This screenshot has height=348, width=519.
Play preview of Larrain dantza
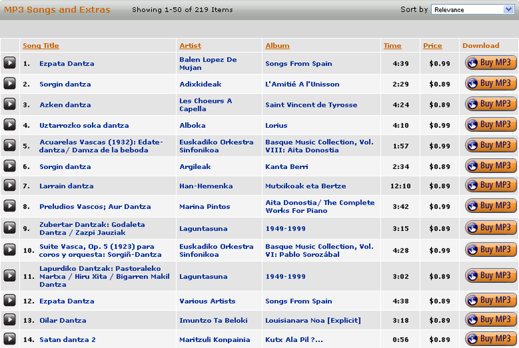[9, 186]
